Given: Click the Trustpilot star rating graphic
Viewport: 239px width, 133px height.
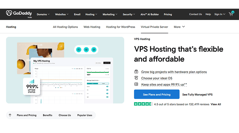Looking at the screenshot, I should pyautogui.click(x=143, y=104).
